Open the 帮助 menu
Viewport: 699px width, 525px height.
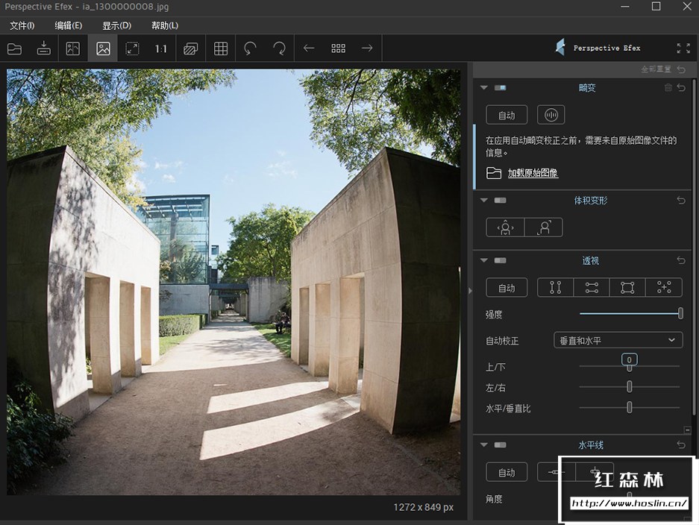(x=165, y=26)
